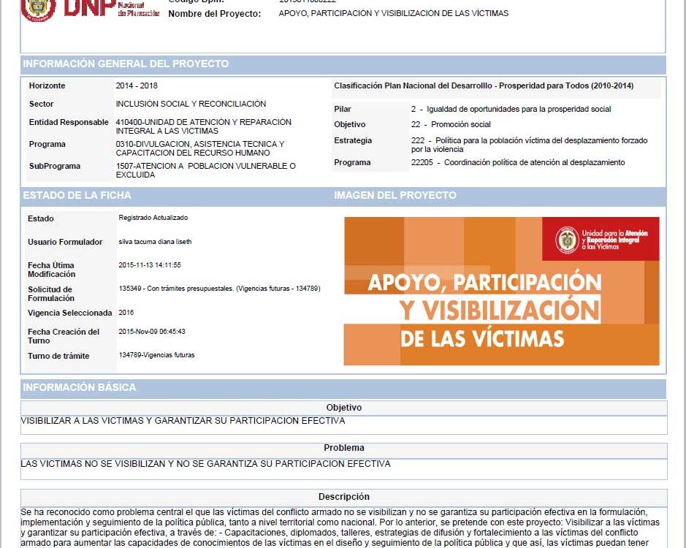Screen dimensions: 686x548
Task: Click the modification date '2015-11-13 14:11:55'
Action: point(150,265)
